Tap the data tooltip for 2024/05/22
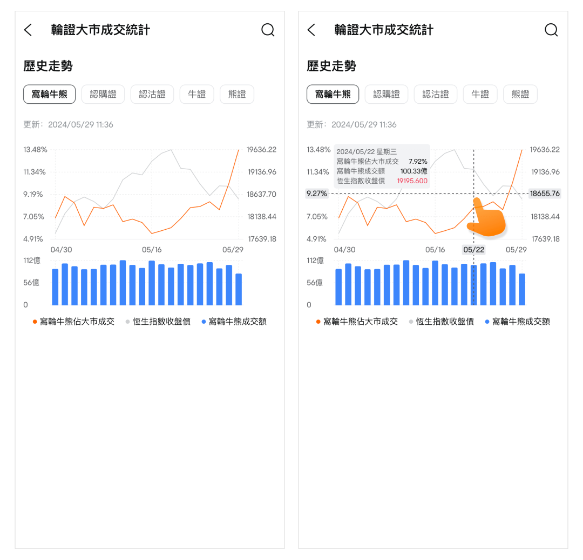The image size is (583, 560). [x=382, y=166]
